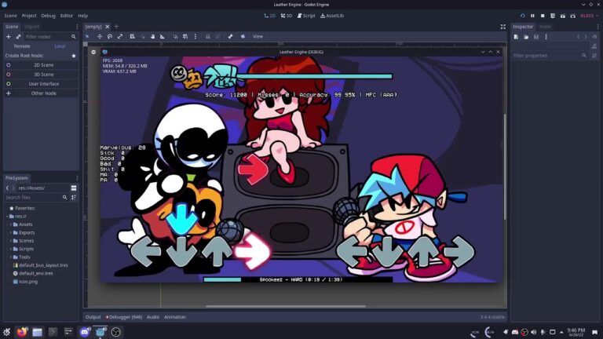The image size is (603, 339).
Task: Expand the Scripts folder
Action: click(x=10, y=249)
